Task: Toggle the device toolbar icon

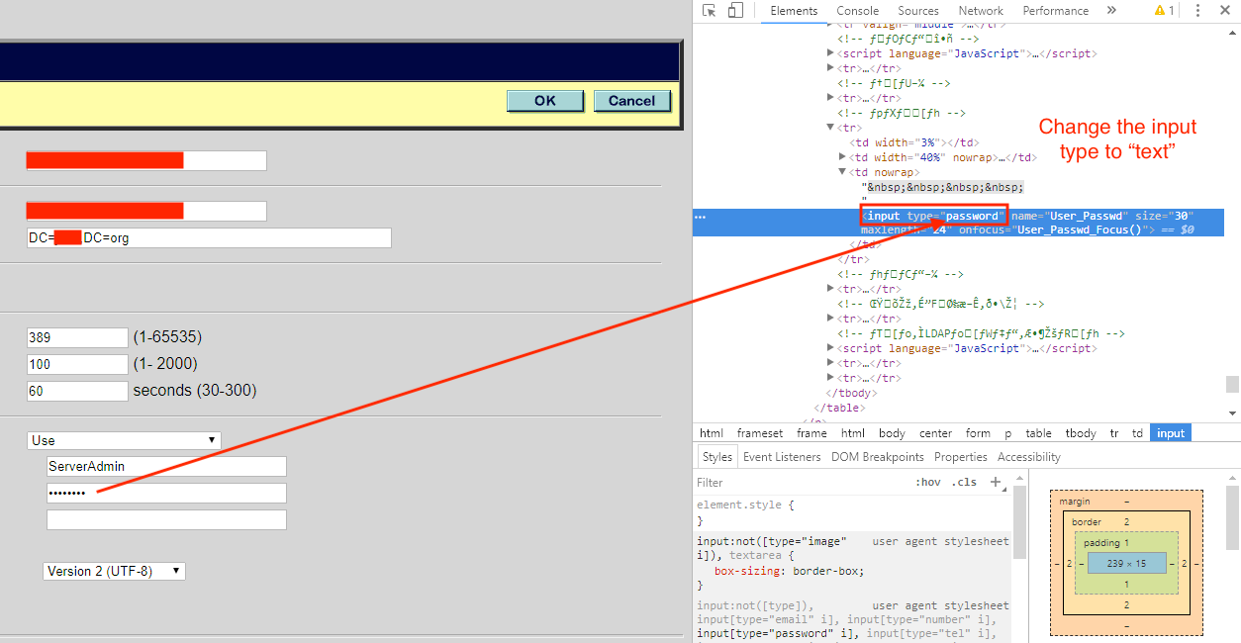Action: [735, 11]
